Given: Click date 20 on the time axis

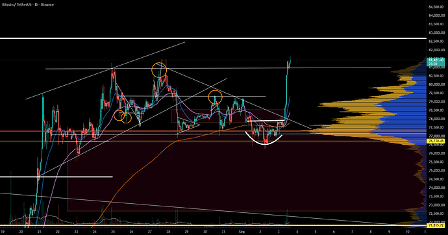Looking at the screenshot, I should (21, 232).
